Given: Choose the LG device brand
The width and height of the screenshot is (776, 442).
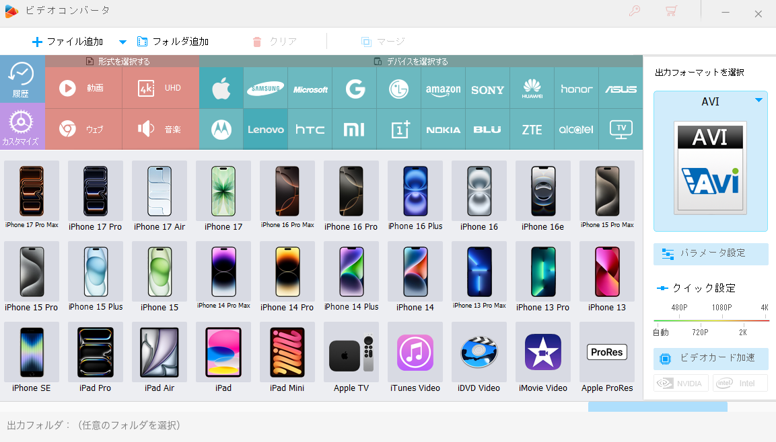Looking at the screenshot, I should (x=399, y=88).
